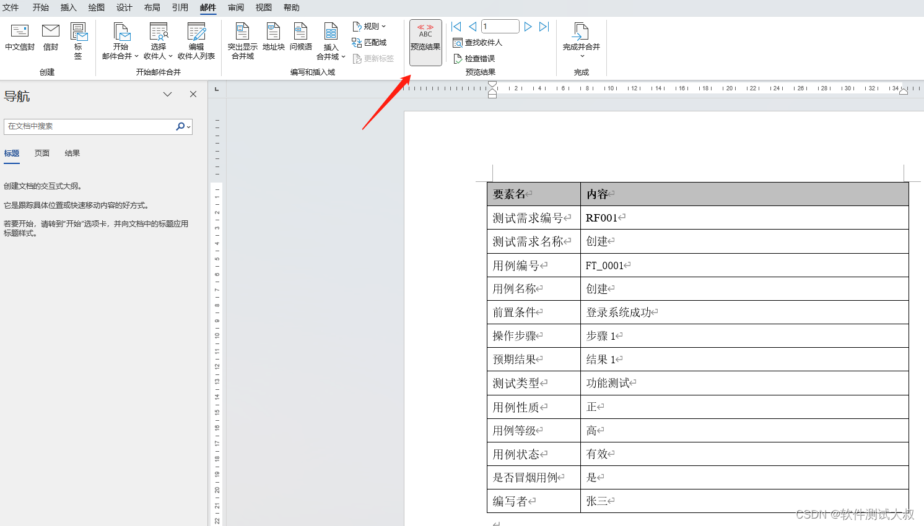Open the 信封 envelope tool
Viewport: 924px width, 526px height.
coord(51,38)
